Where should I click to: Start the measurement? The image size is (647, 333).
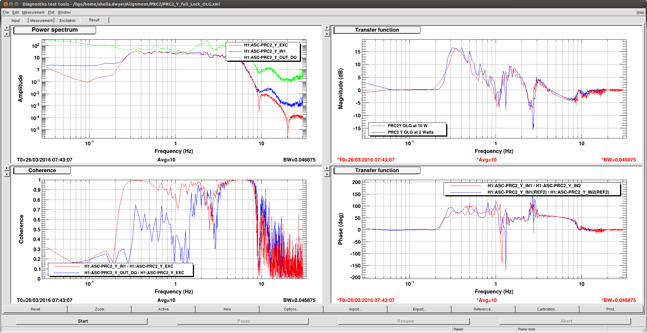point(82,321)
